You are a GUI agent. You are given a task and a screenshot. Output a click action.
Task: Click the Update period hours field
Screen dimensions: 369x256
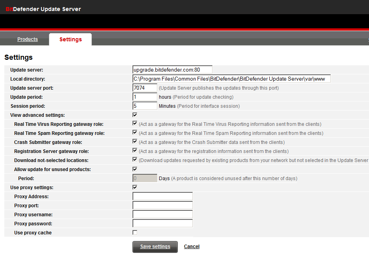145,97
